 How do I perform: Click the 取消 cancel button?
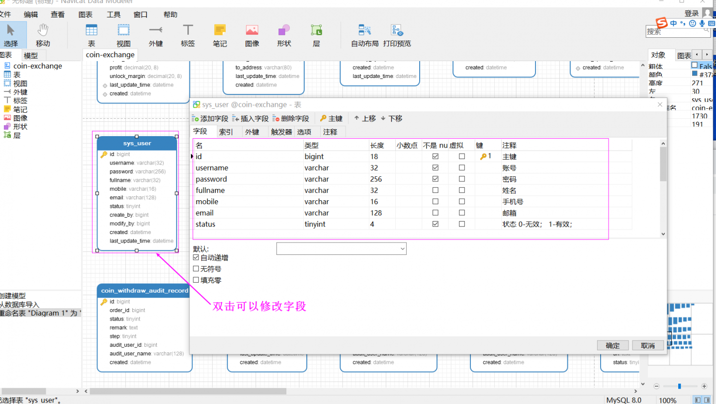[x=648, y=345]
